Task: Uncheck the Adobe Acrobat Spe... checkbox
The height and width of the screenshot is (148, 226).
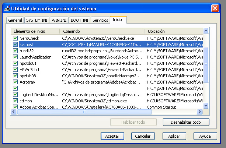Action: point(15,107)
